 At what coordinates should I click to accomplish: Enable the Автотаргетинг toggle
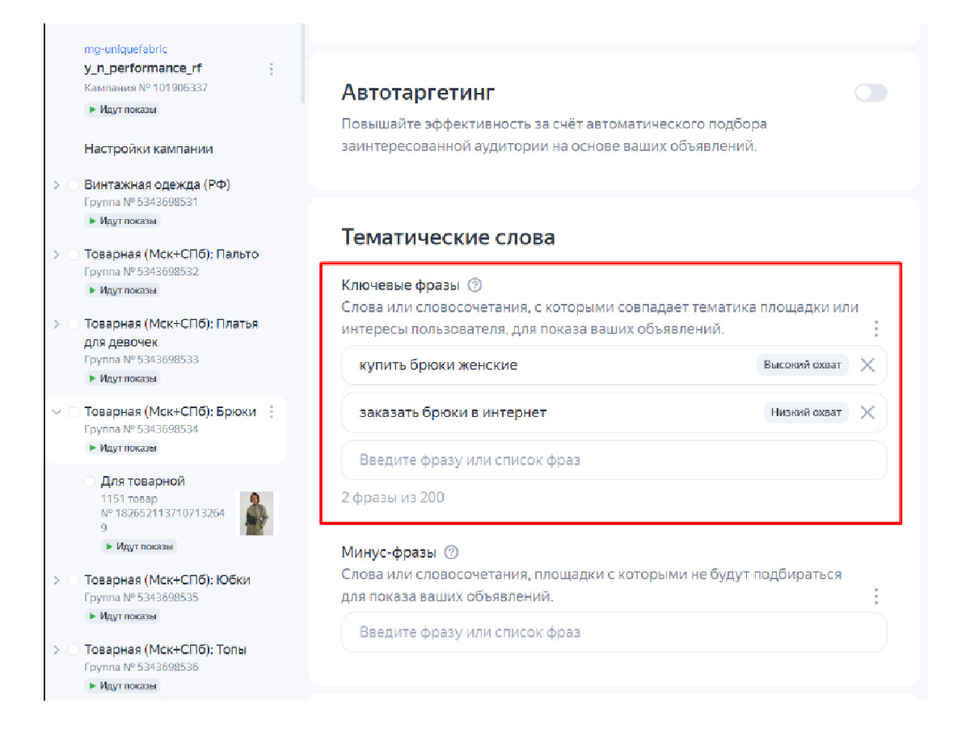point(871,93)
